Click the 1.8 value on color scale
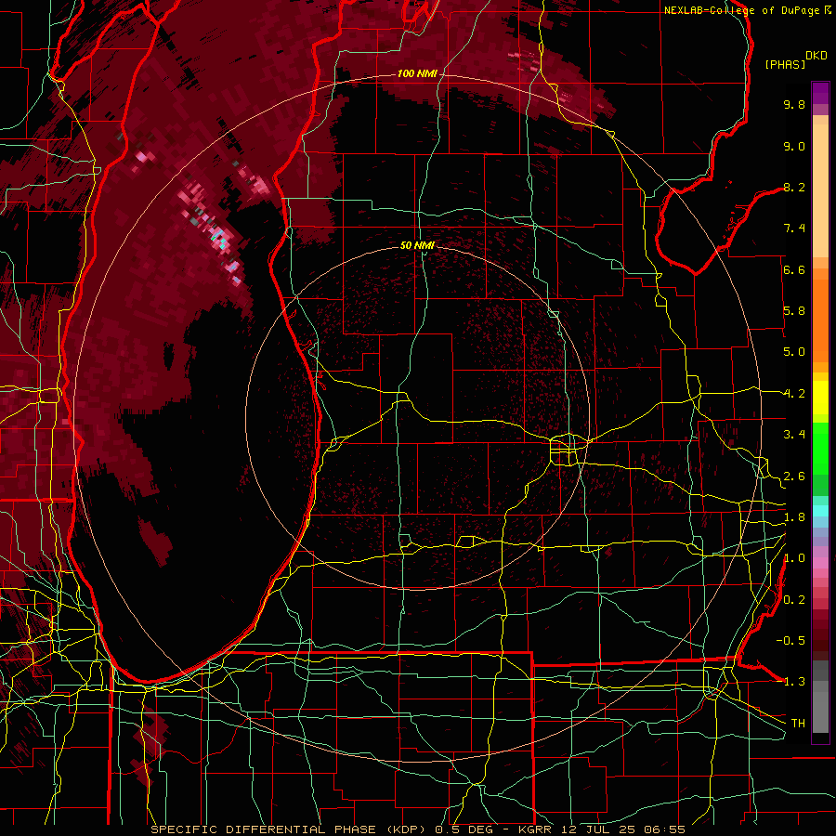Image resolution: width=836 pixels, height=836 pixels. click(x=794, y=517)
